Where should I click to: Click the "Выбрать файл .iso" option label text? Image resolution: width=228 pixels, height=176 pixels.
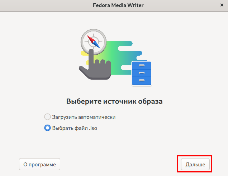pyautogui.click(x=75, y=128)
